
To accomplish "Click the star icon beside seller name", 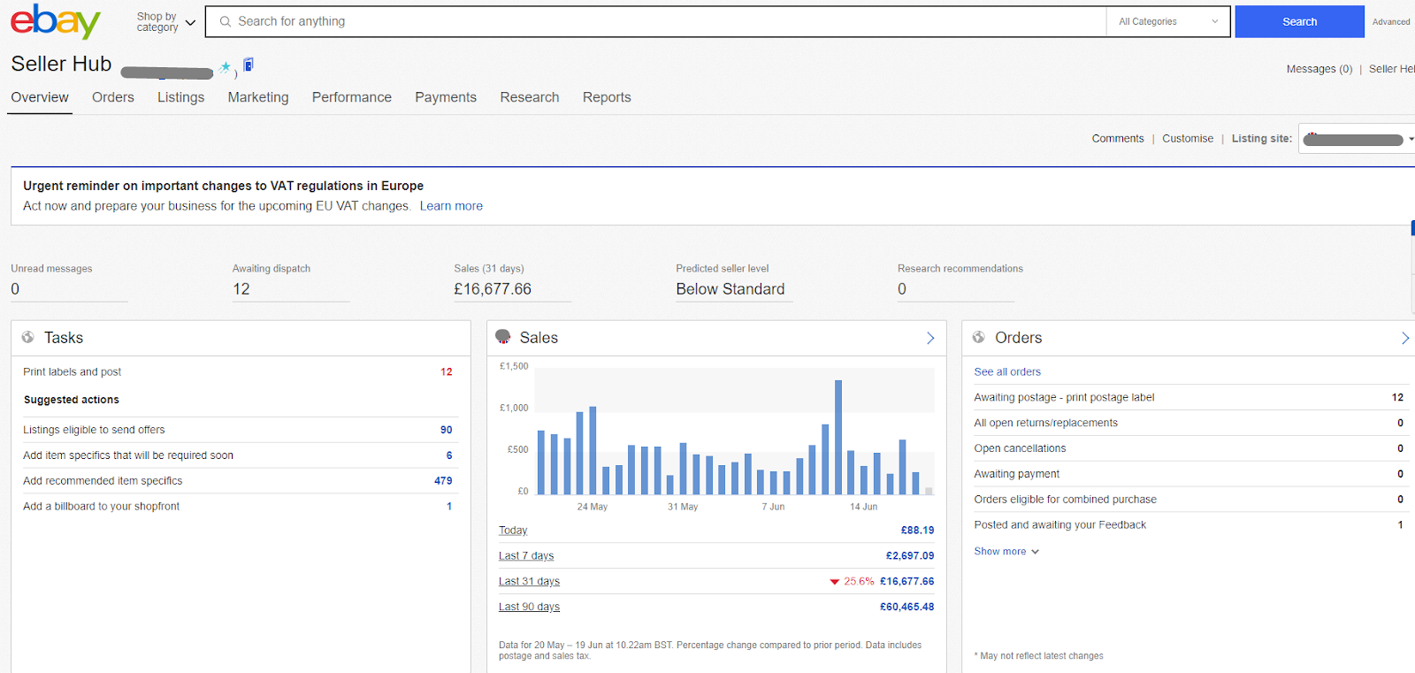I will (x=226, y=66).
